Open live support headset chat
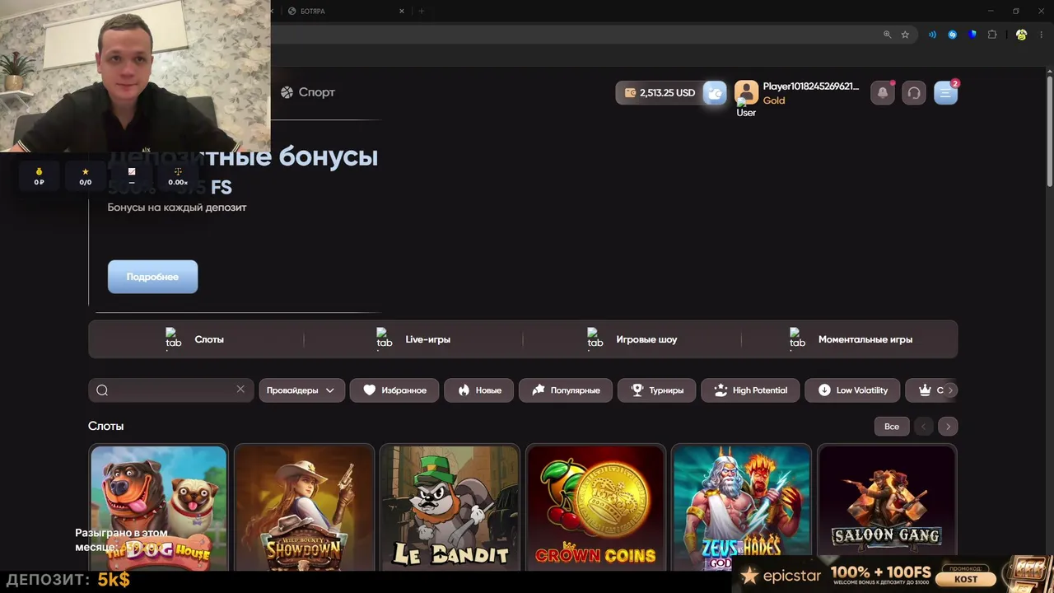Screen dimensions: 1054x593 click(x=914, y=93)
